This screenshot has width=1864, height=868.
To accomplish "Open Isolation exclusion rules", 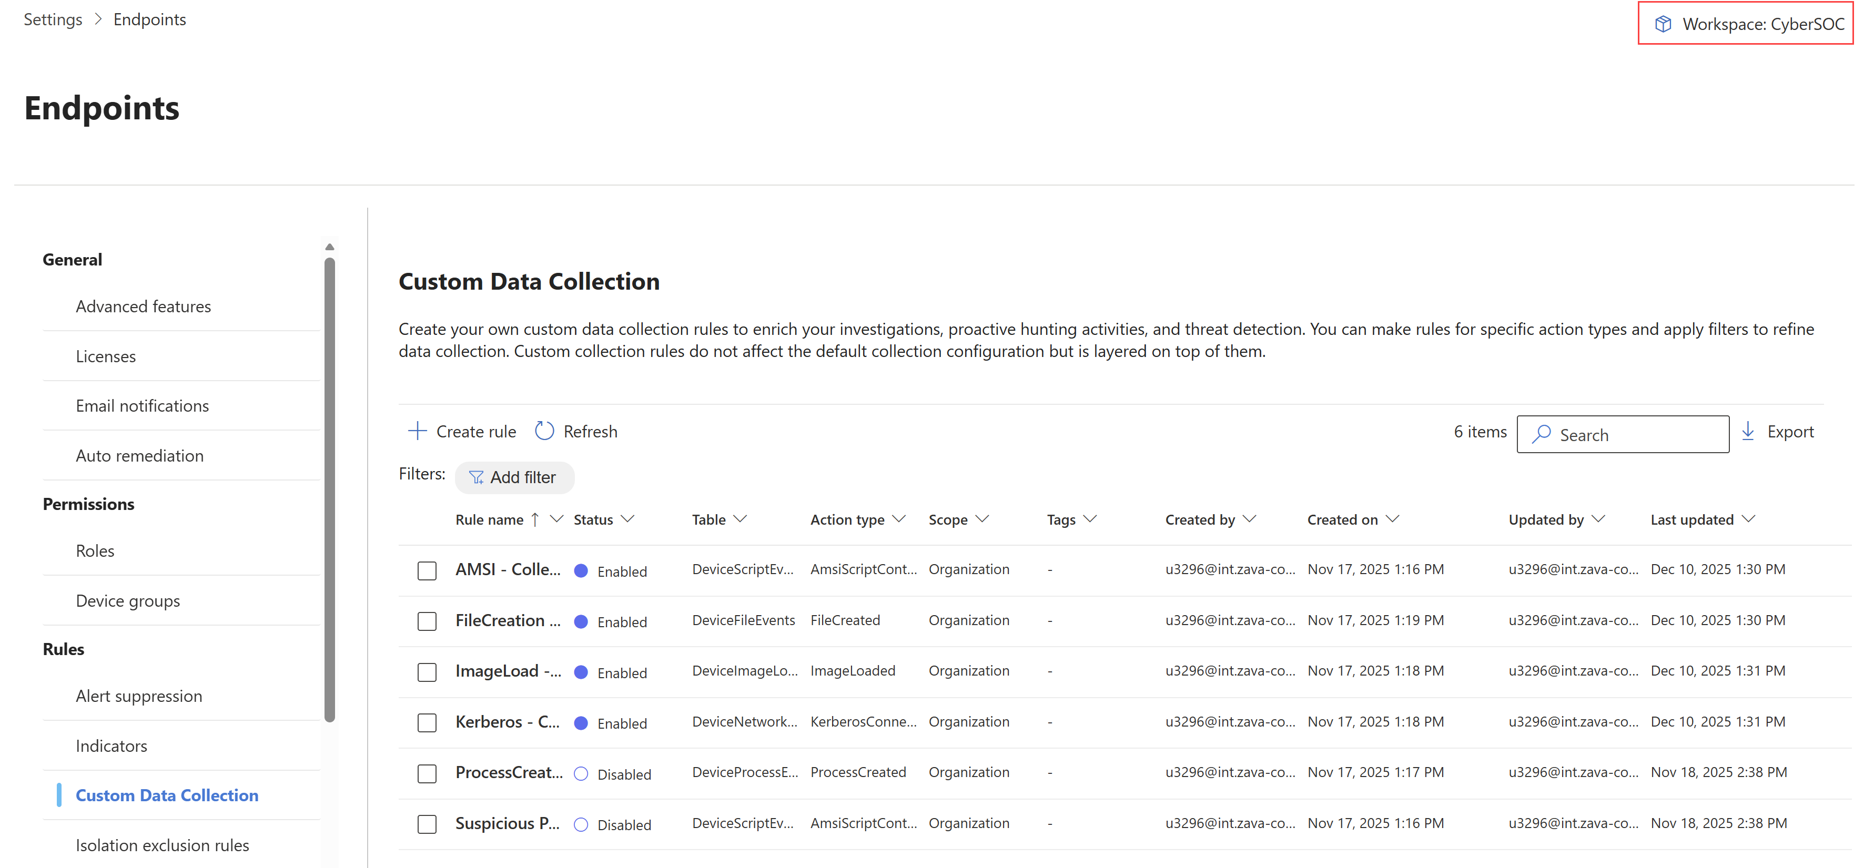I will pos(162,845).
